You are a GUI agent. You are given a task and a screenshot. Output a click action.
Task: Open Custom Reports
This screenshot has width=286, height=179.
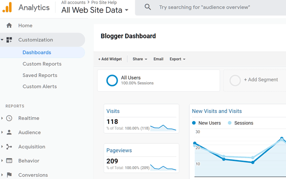coord(42,64)
